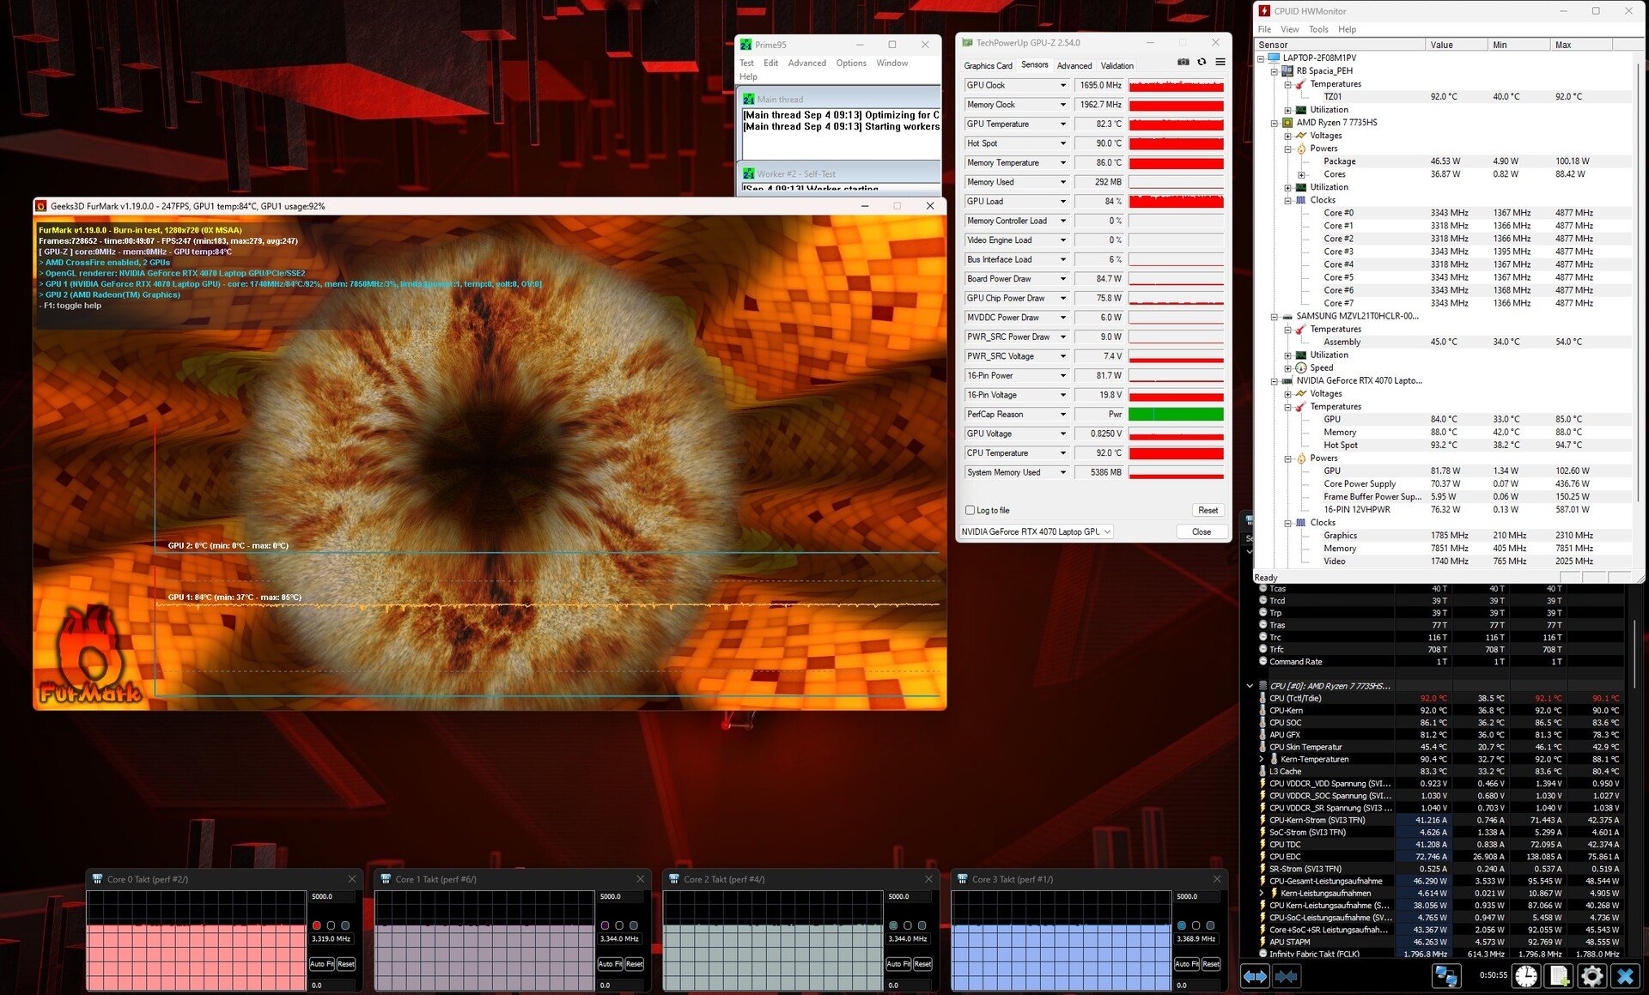
Task: Switch to Validation tab in GPU-Z
Action: (1117, 65)
